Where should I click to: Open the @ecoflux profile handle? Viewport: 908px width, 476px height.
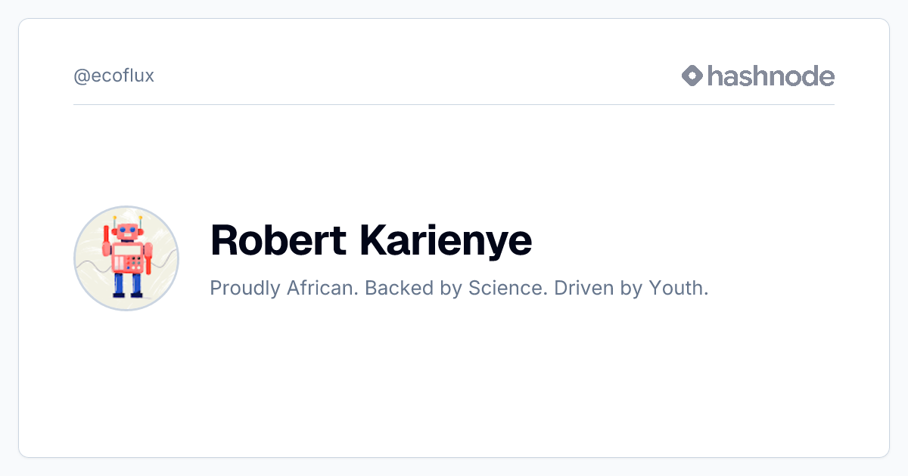(113, 76)
